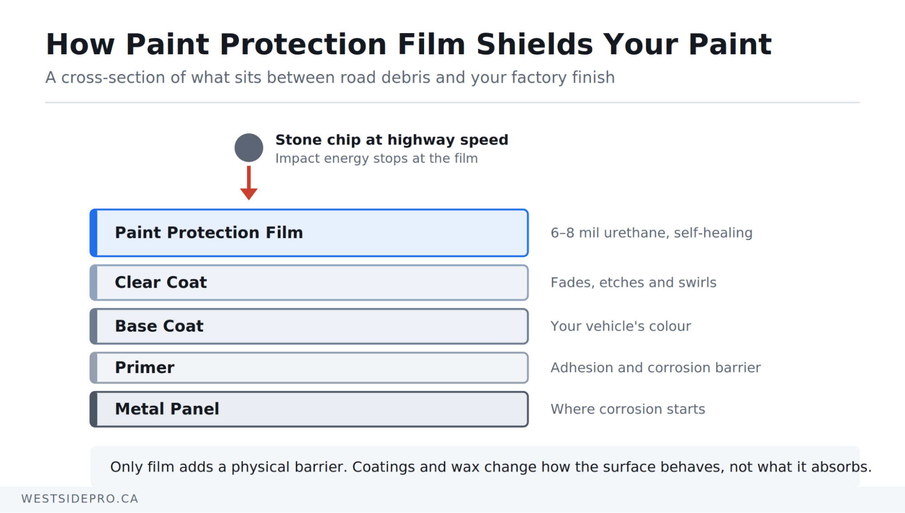The image size is (905, 513).
Task: Click '6–8 mil urethane, self-healing' description
Action: tap(651, 233)
